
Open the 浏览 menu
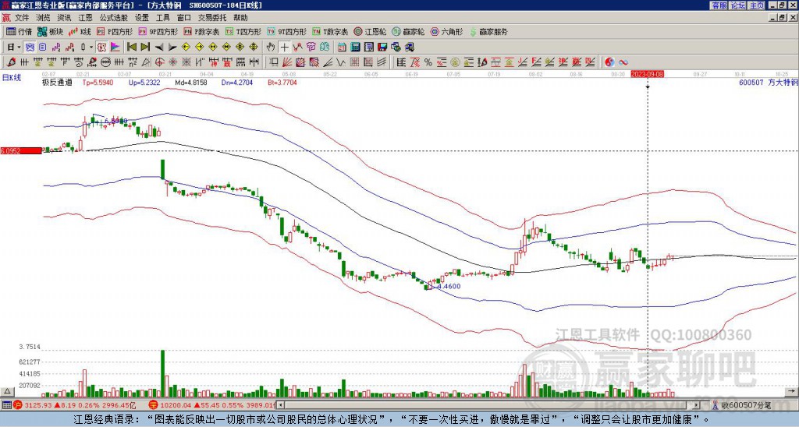pyautogui.click(x=43, y=18)
